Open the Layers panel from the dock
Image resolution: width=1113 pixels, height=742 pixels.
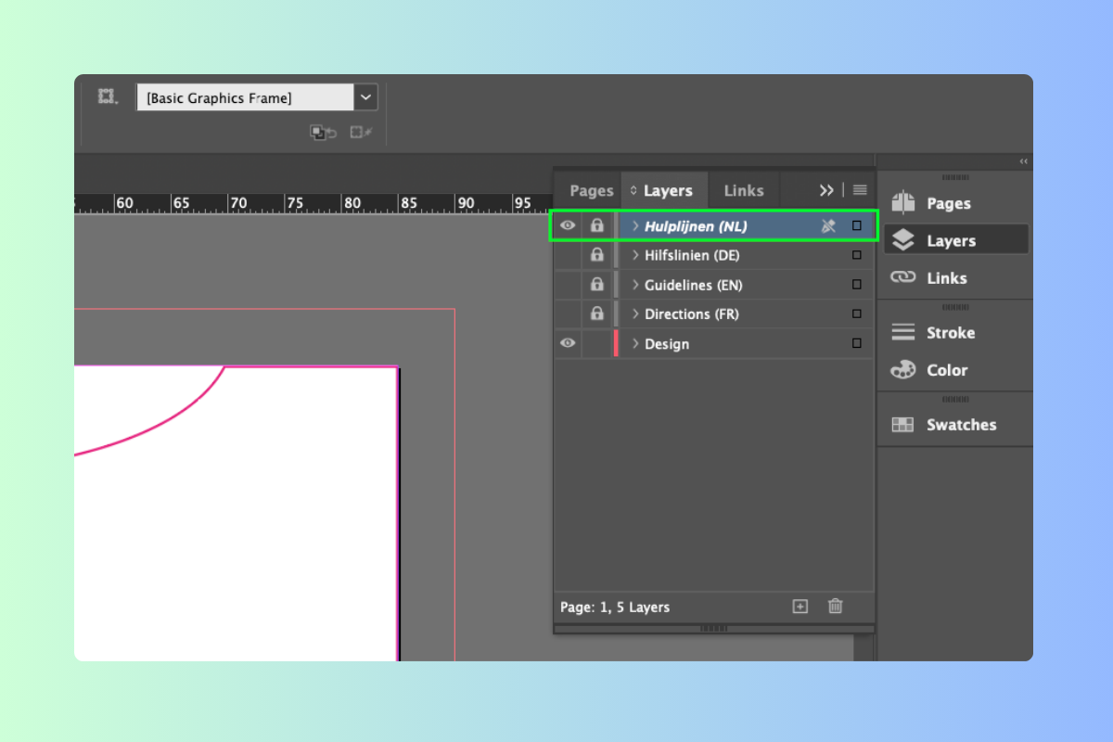(956, 240)
